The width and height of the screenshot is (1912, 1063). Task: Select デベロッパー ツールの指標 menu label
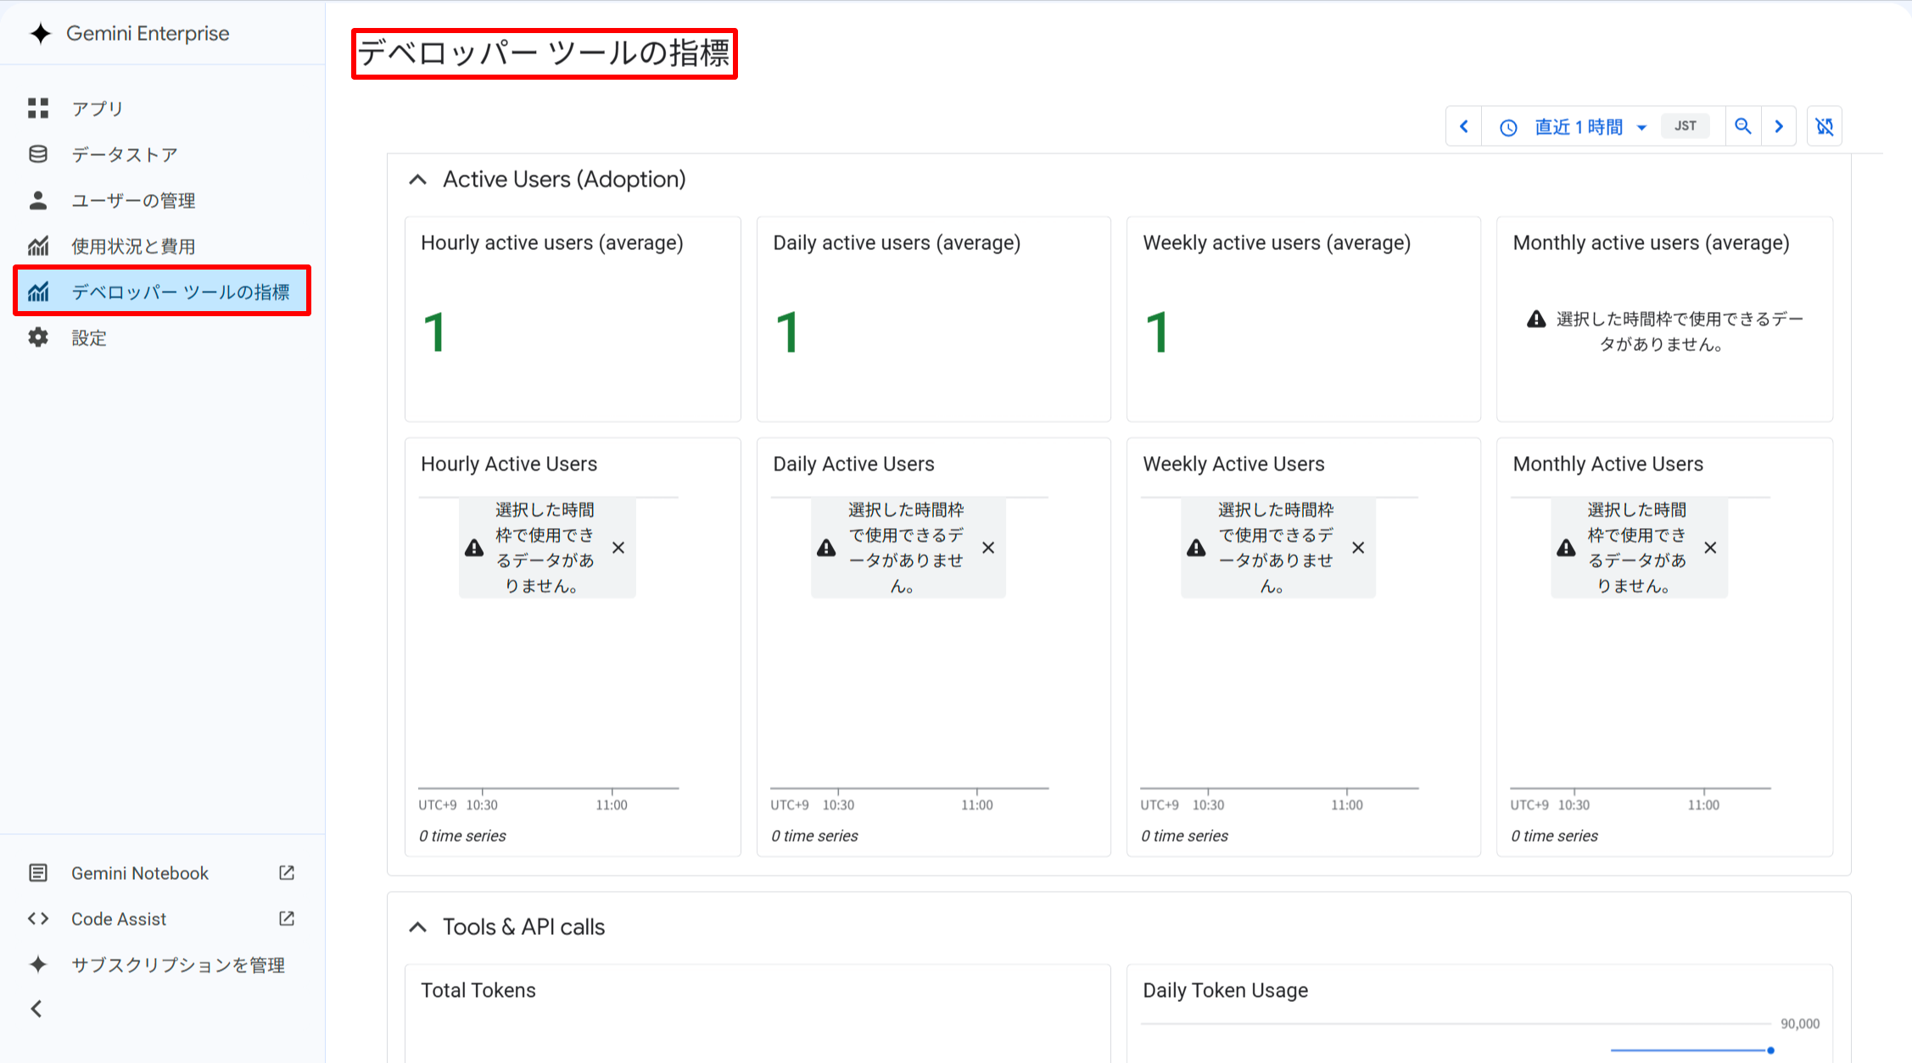coord(181,292)
